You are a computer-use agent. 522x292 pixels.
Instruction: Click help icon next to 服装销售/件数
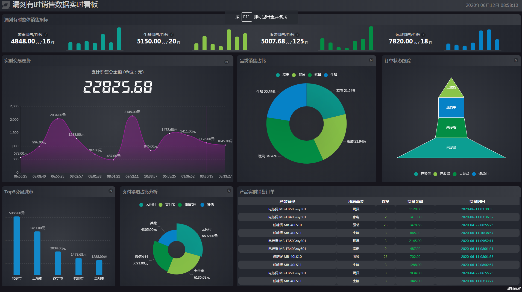(x=298, y=35)
